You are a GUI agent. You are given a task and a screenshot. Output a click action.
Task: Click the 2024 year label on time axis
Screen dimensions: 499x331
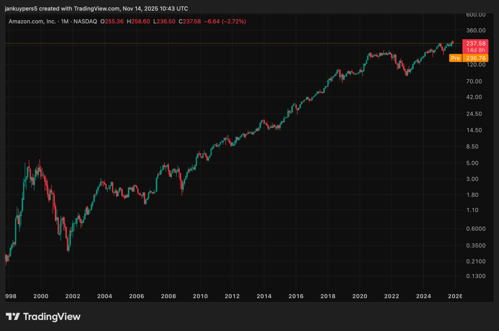[x=424, y=296]
